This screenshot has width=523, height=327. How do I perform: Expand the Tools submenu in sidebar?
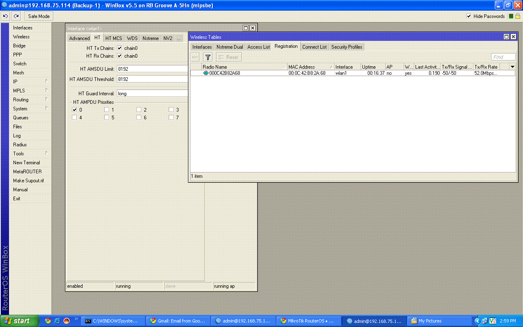point(47,153)
